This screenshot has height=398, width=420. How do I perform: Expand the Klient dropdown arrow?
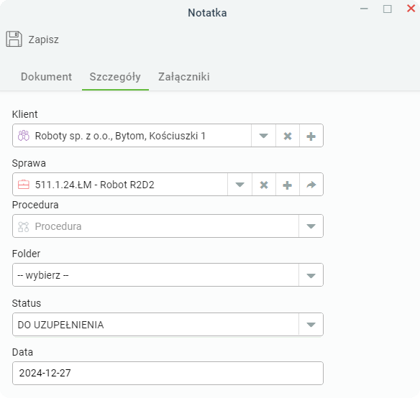click(263, 136)
